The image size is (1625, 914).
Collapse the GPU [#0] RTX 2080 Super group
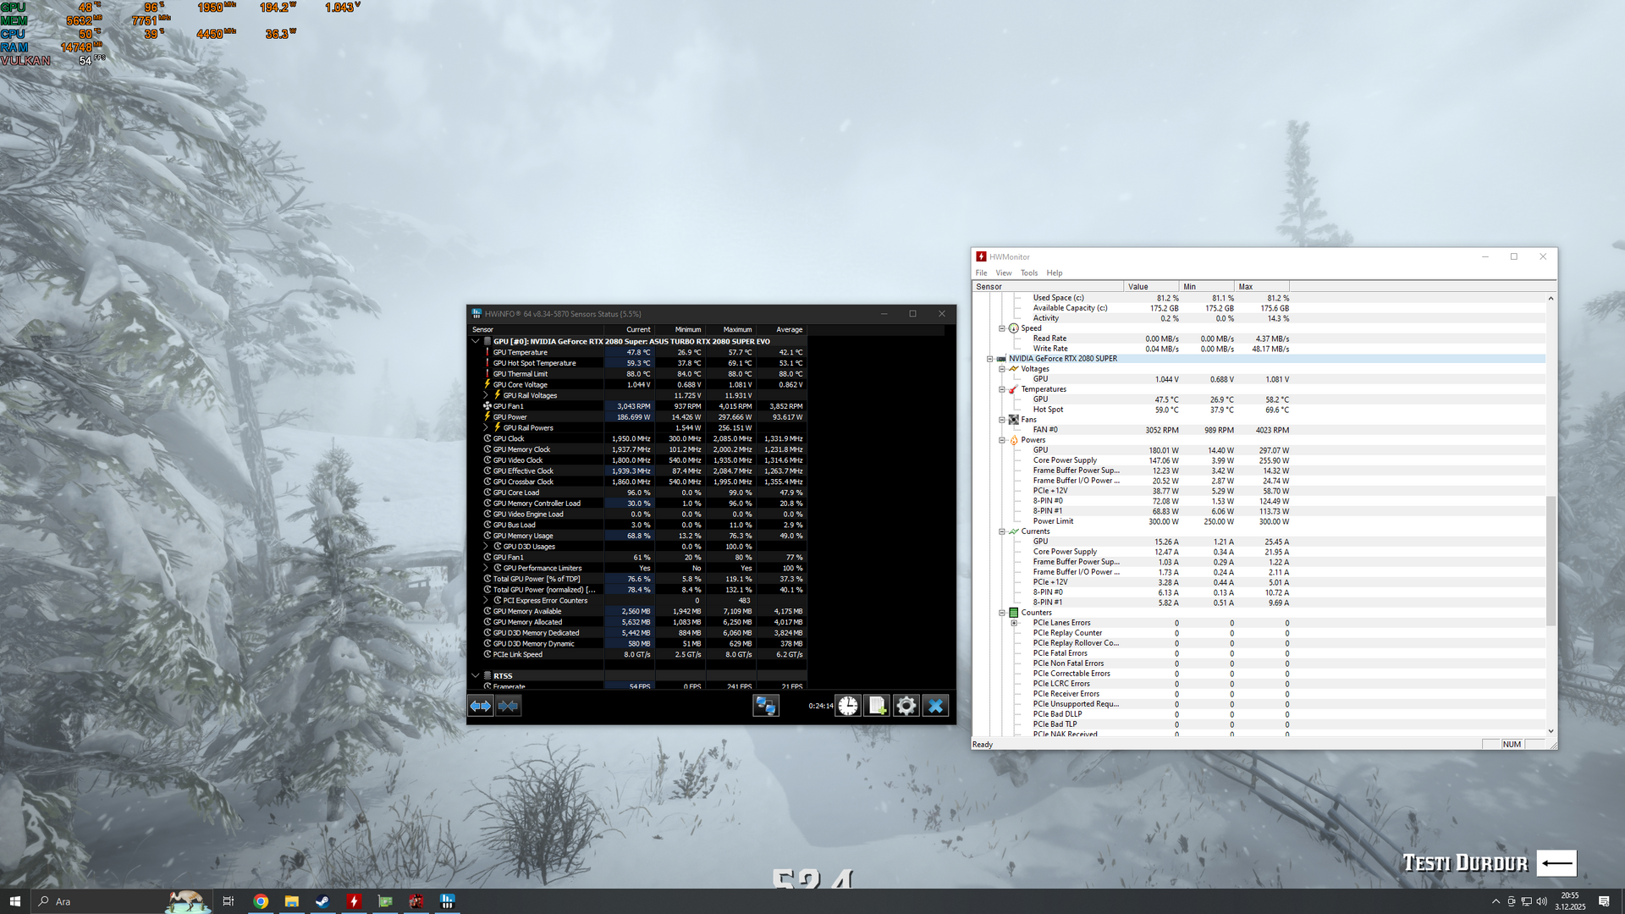point(476,342)
